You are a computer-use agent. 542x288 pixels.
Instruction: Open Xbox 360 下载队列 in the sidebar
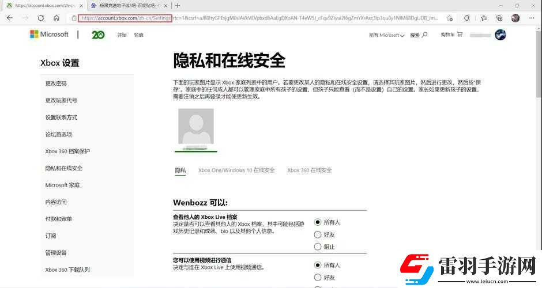click(67, 270)
